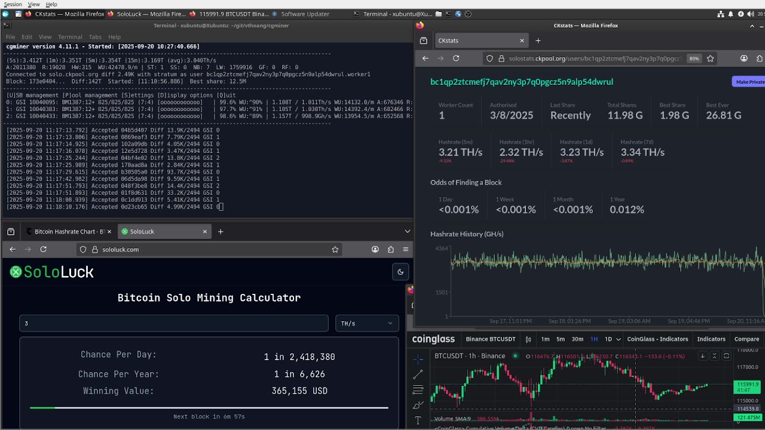The width and height of the screenshot is (765, 430).
Task: Click the Compare button
Action: click(746, 339)
